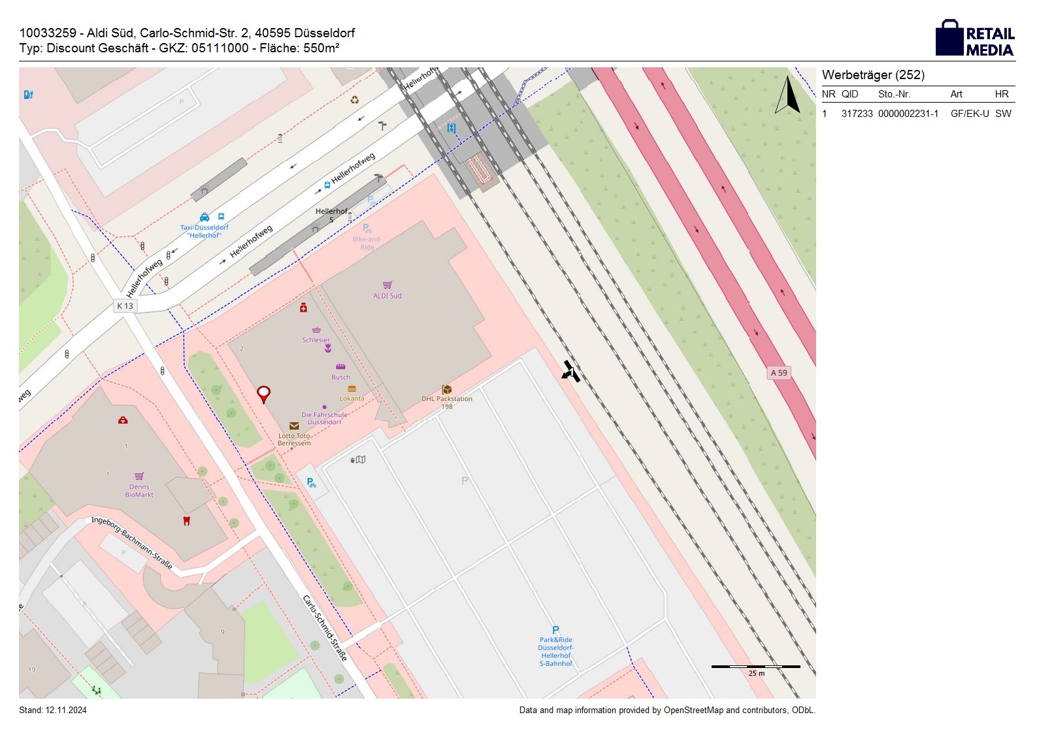Screen dimensions: 1037x734
Task: Click the red dentist tooth icon
Action: (186, 521)
